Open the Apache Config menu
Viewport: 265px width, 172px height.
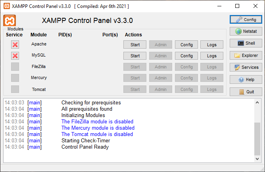point(186,45)
